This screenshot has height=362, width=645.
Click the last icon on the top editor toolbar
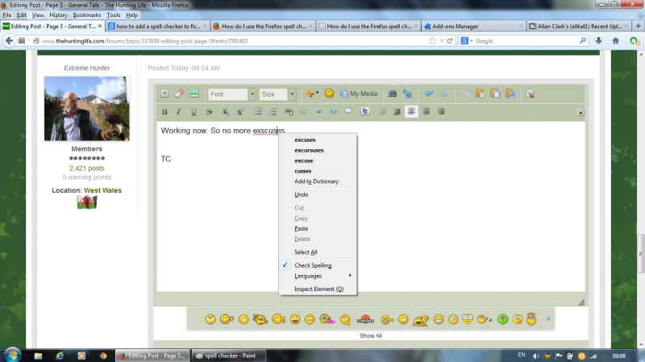pos(530,94)
